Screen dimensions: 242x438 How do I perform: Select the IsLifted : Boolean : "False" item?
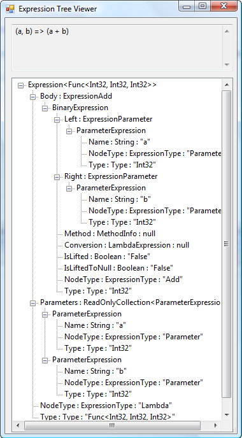tap(107, 257)
